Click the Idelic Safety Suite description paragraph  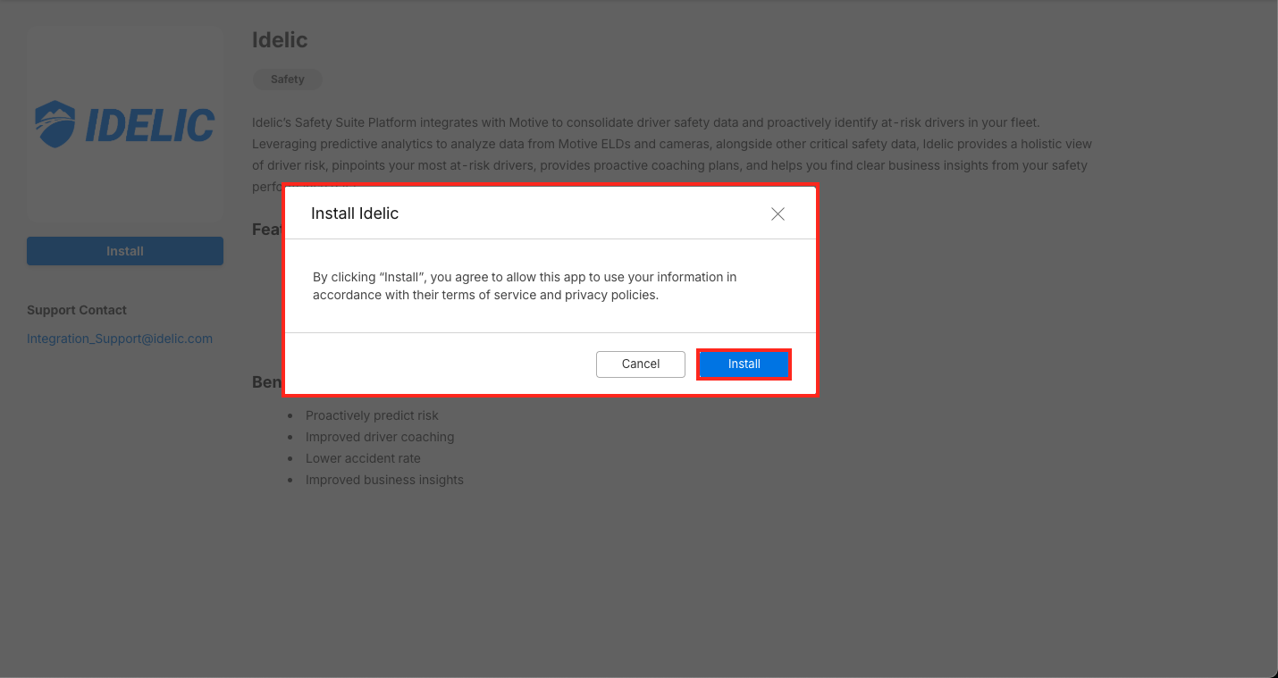pyautogui.click(x=672, y=155)
